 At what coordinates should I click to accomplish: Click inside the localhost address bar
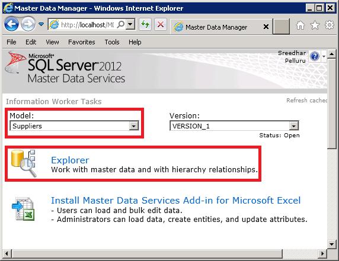click(x=87, y=25)
